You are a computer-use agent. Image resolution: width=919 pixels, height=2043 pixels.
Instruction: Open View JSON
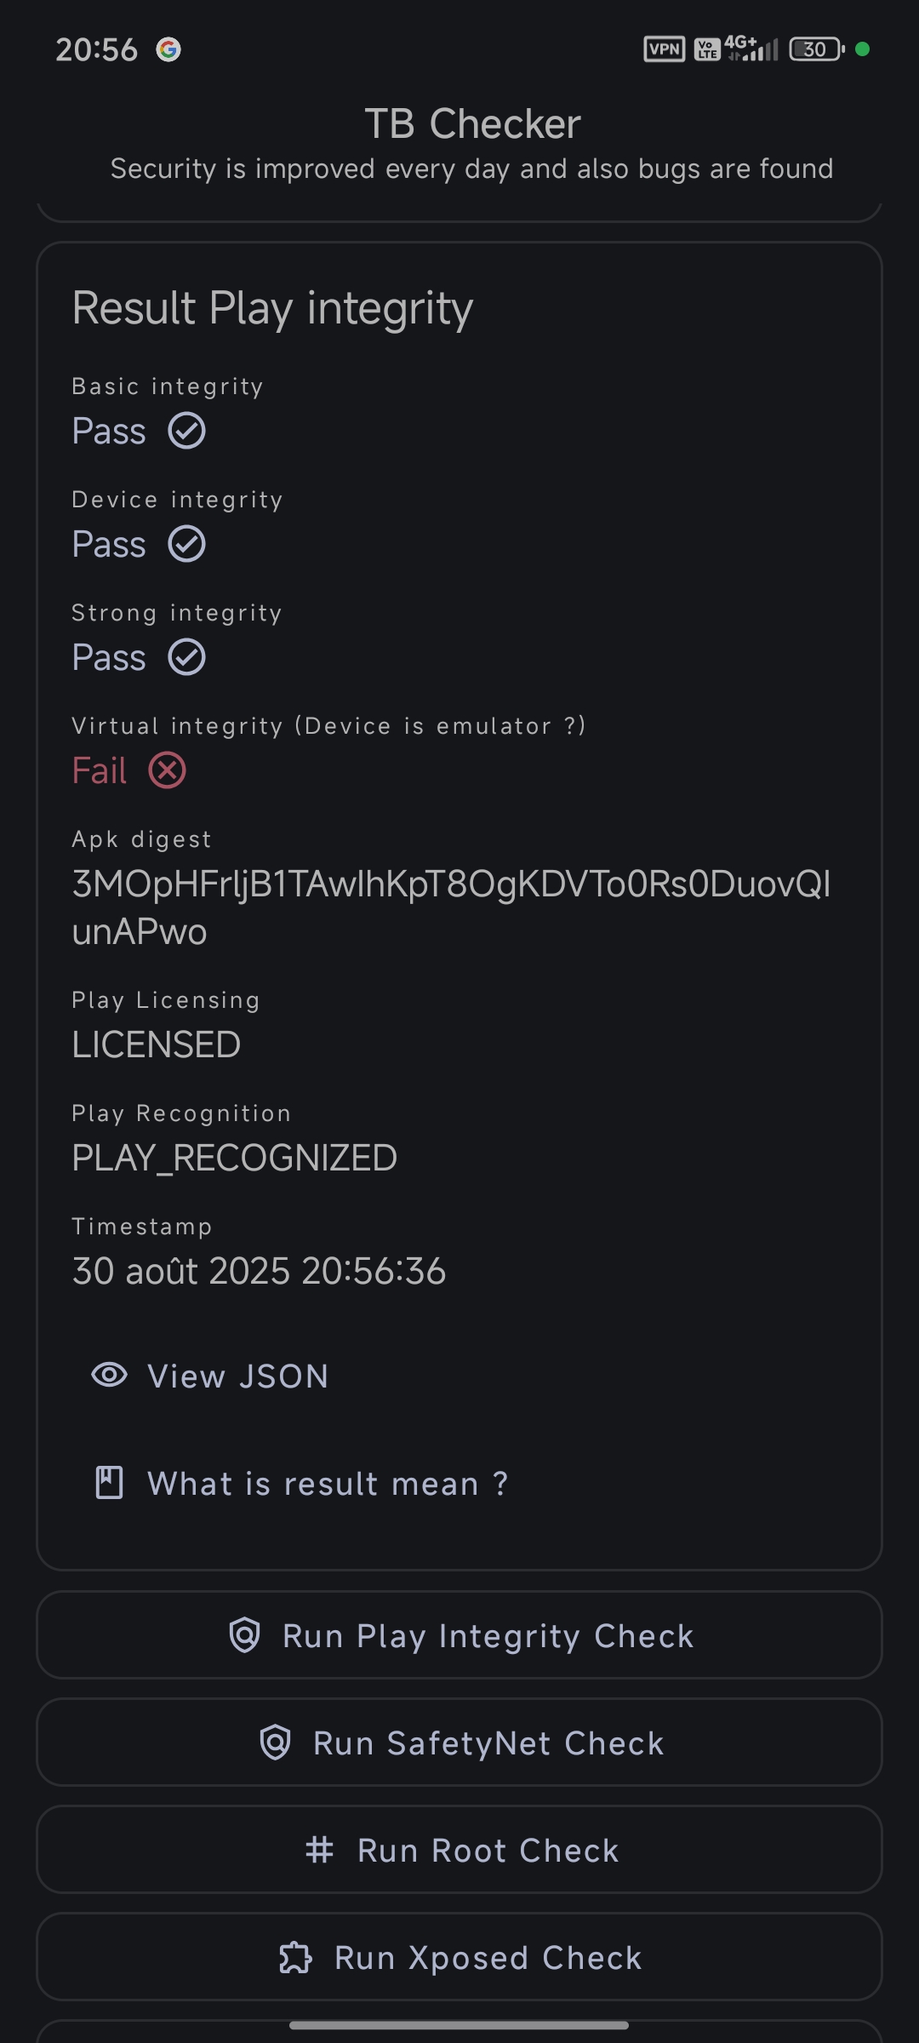(209, 1376)
